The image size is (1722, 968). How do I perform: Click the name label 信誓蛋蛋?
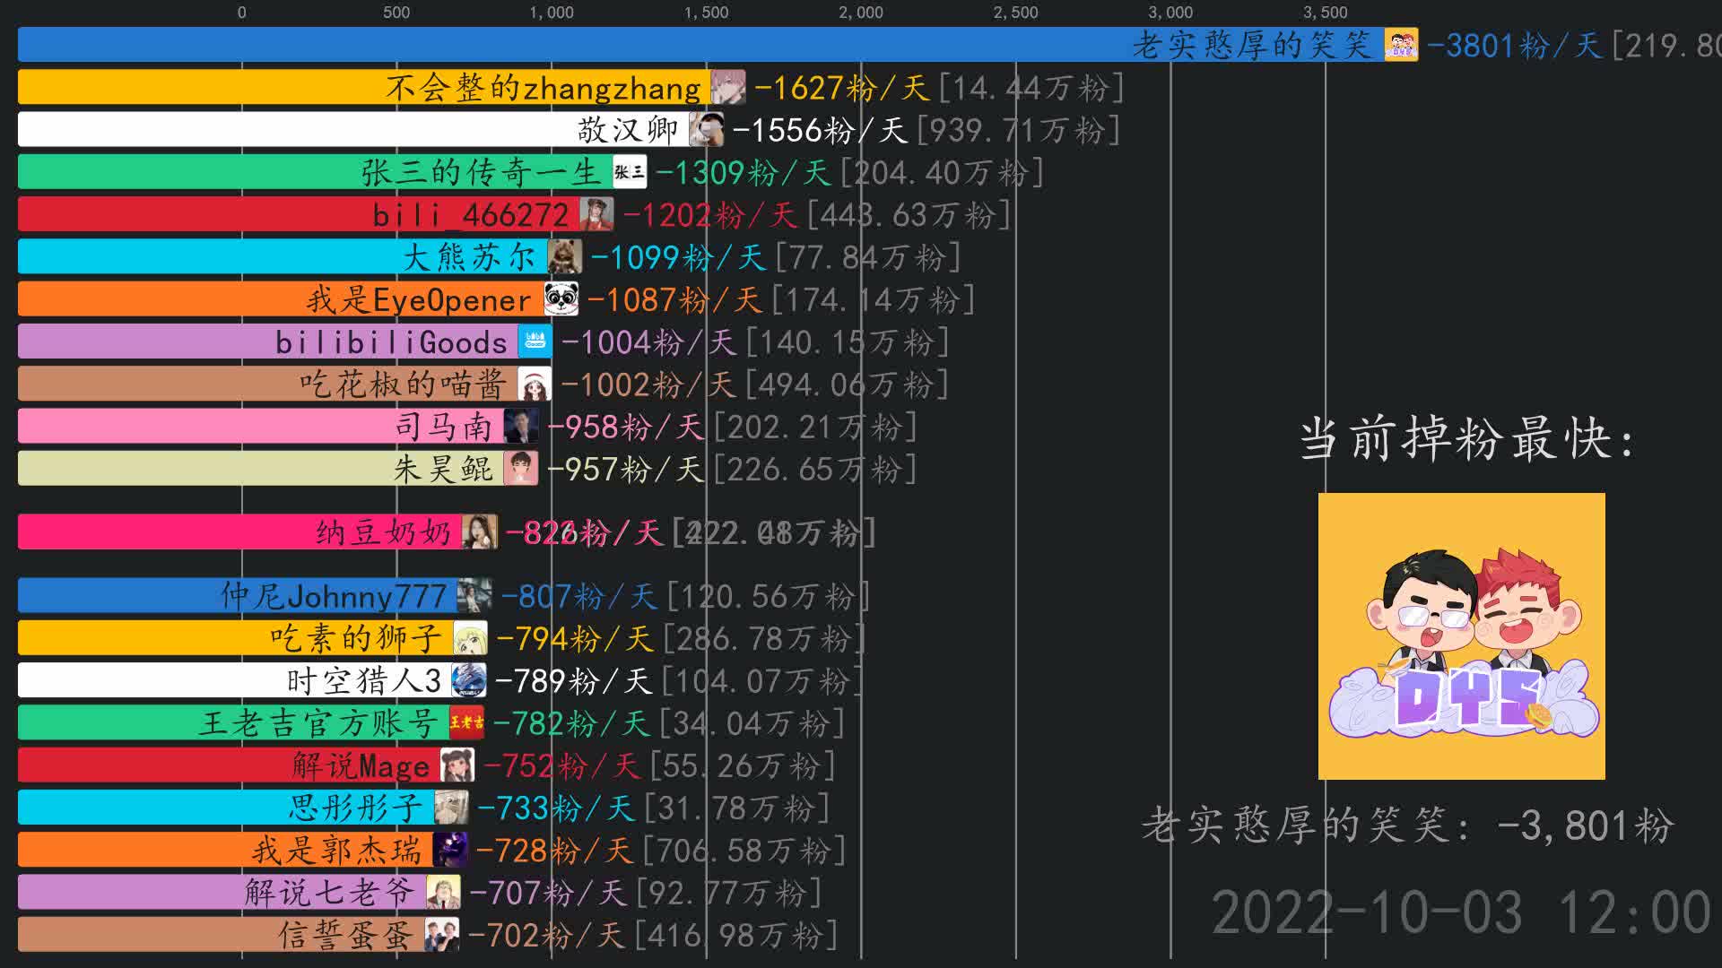tap(346, 935)
